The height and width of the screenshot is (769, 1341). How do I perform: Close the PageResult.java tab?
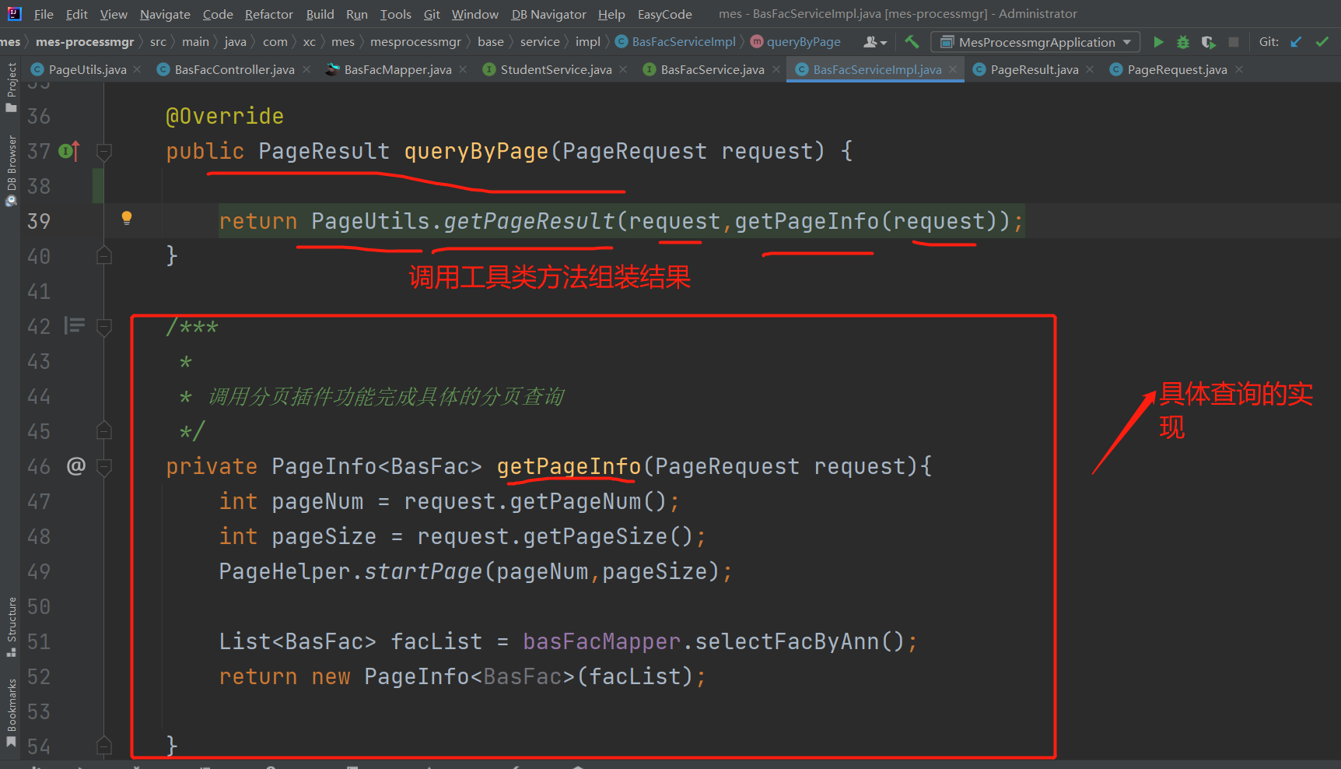[1090, 69]
